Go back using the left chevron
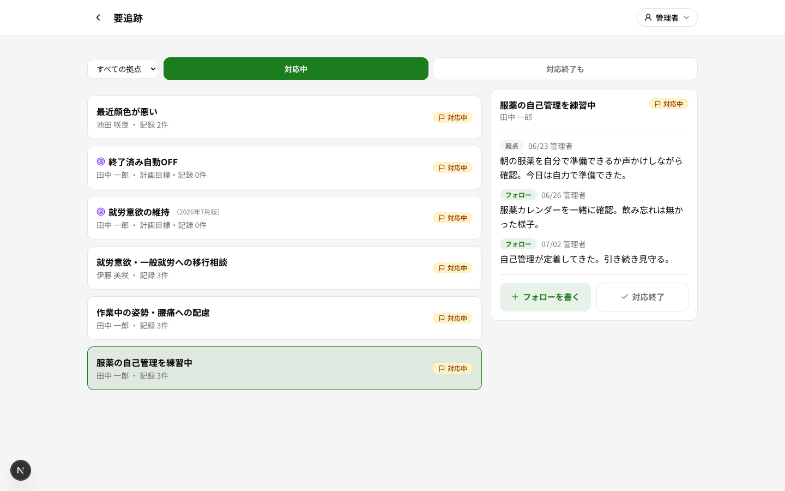 pos(98,17)
